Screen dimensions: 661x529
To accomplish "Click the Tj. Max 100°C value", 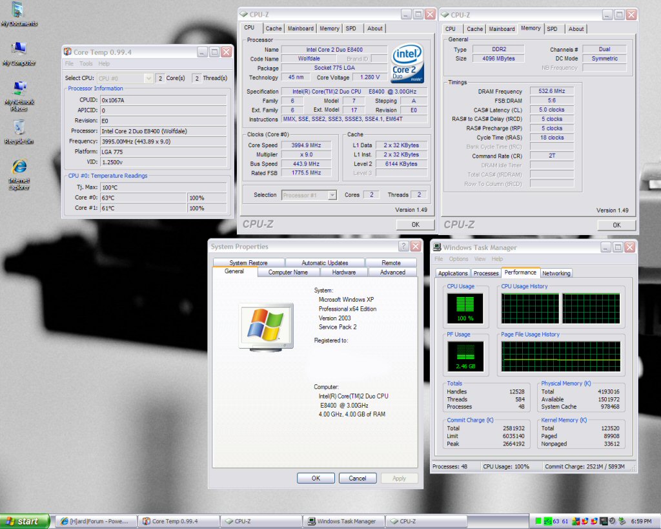I will click(163, 187).
